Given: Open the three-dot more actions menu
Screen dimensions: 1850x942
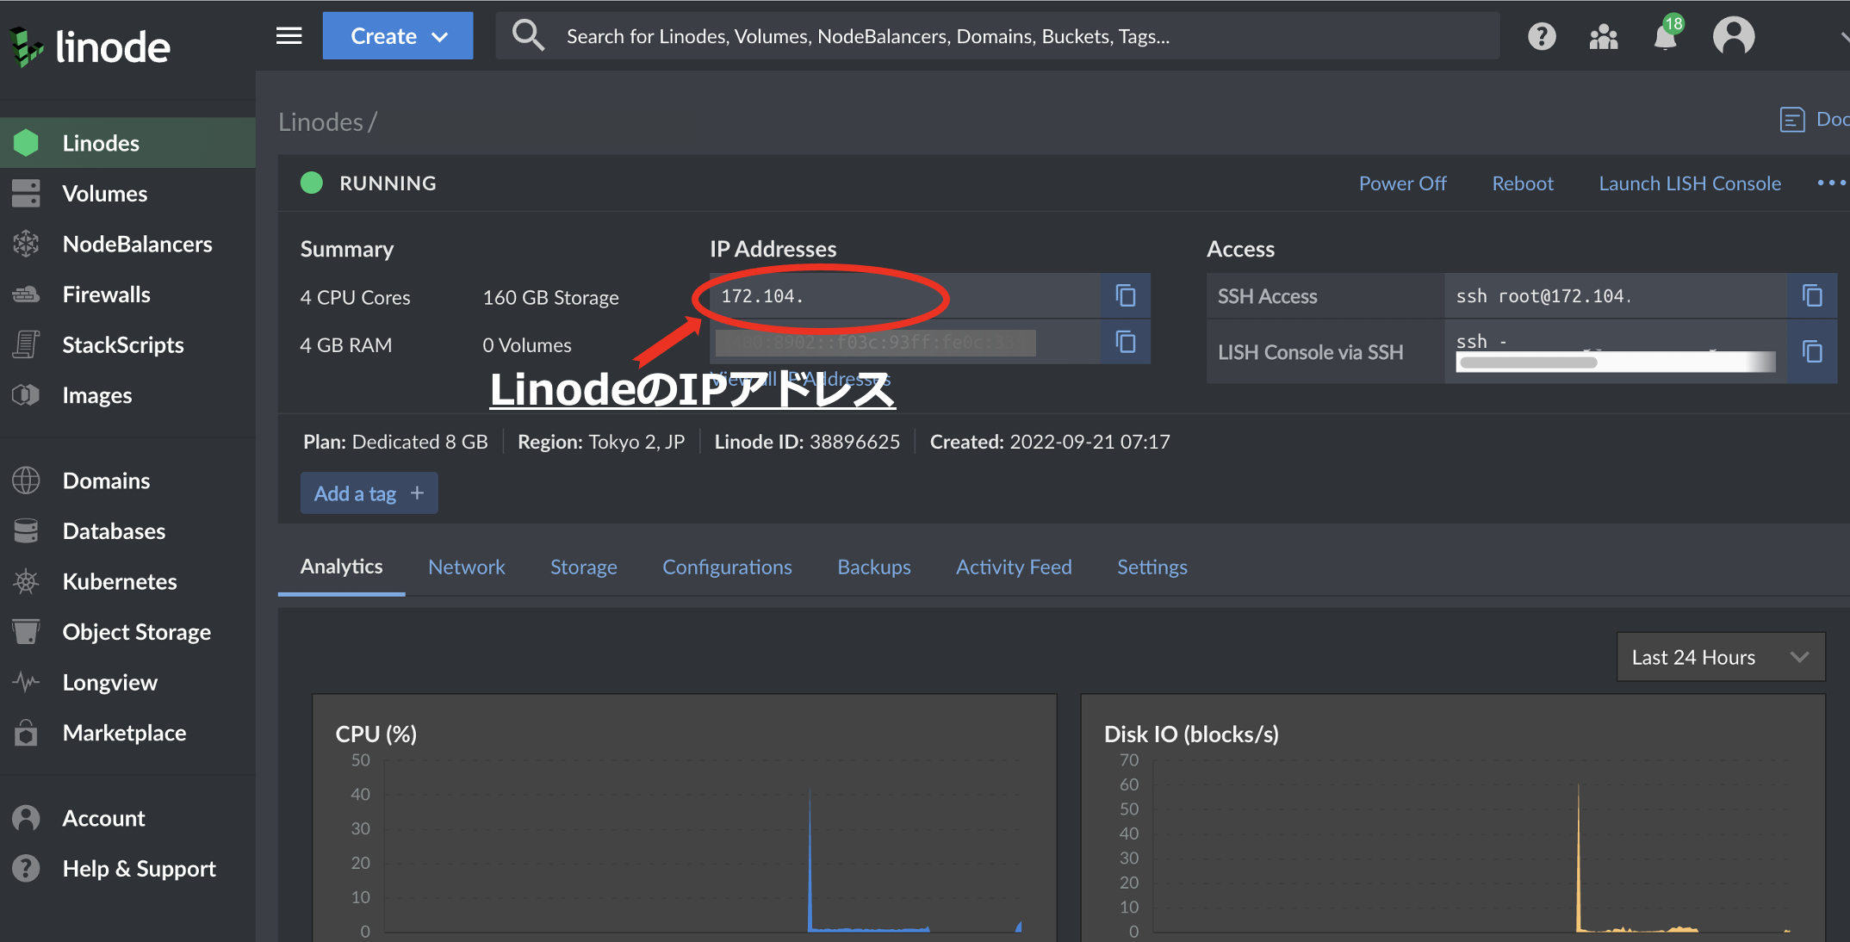Looking at the screenshot, I should (1830, 183).
